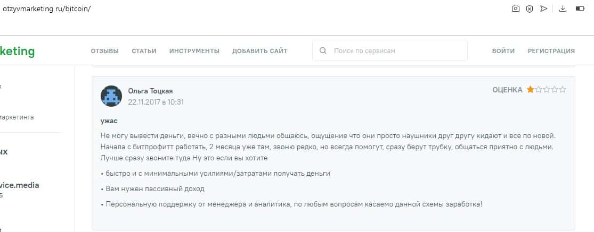594x232 pixels.
Task: Click the battery saver icon
Action: pyautogui.click(x=579, y=8)
